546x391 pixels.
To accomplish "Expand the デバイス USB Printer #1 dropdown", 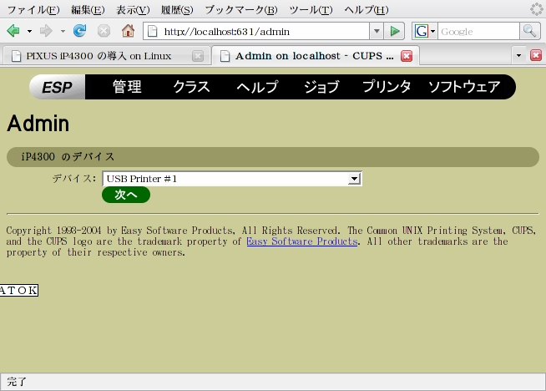I will [x=232, y=179].
